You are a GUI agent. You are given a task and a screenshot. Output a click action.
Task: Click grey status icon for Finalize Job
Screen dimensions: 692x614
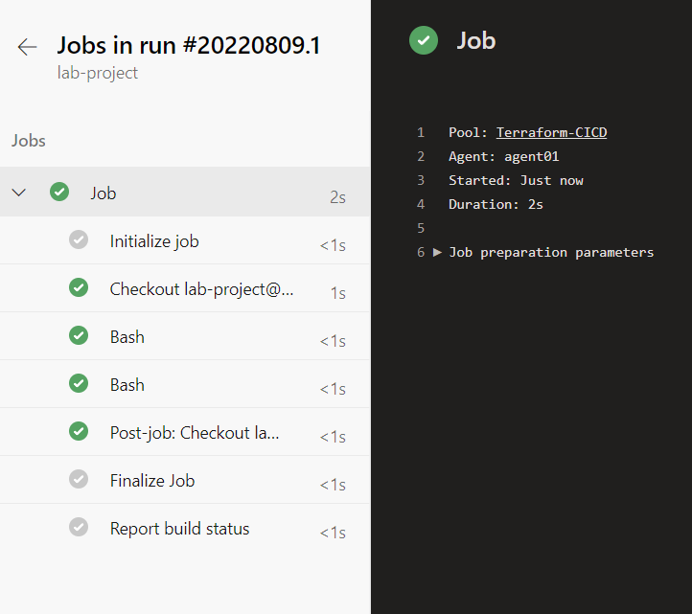79,479
